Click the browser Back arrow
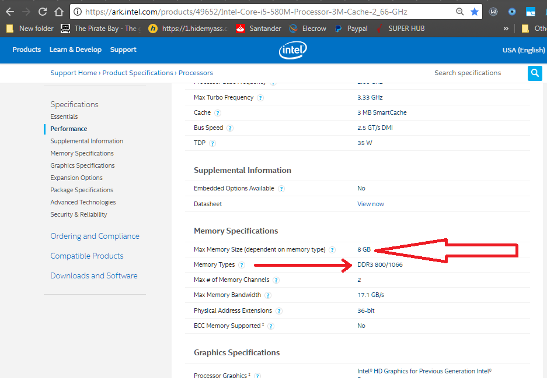This screenshot has width=547, height=378. (10, 12)
